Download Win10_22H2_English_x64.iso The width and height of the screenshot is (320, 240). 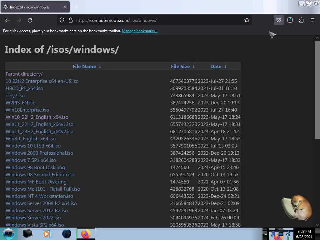pos(37,117)
